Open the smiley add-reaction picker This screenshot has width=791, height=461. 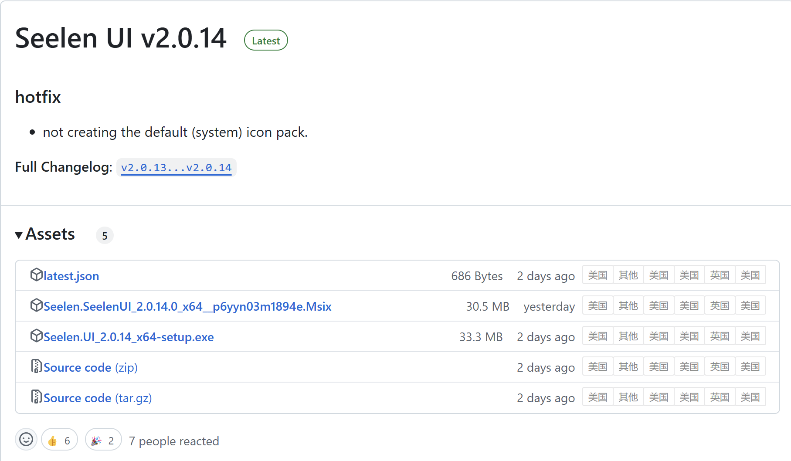[26, 439]
